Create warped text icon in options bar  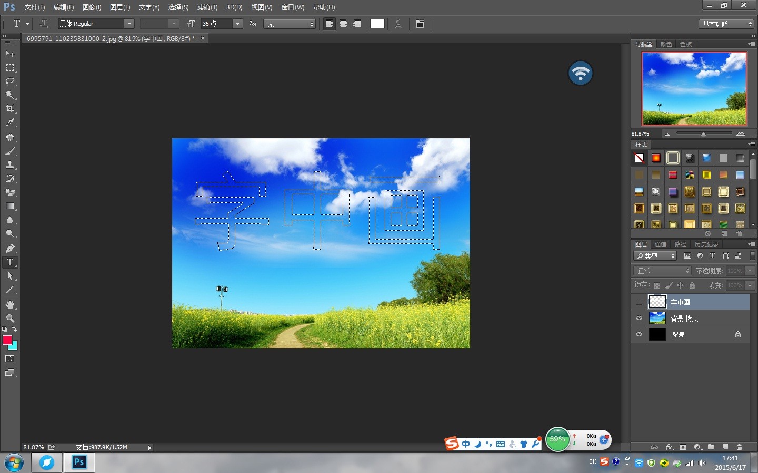(x=398, y=24)
